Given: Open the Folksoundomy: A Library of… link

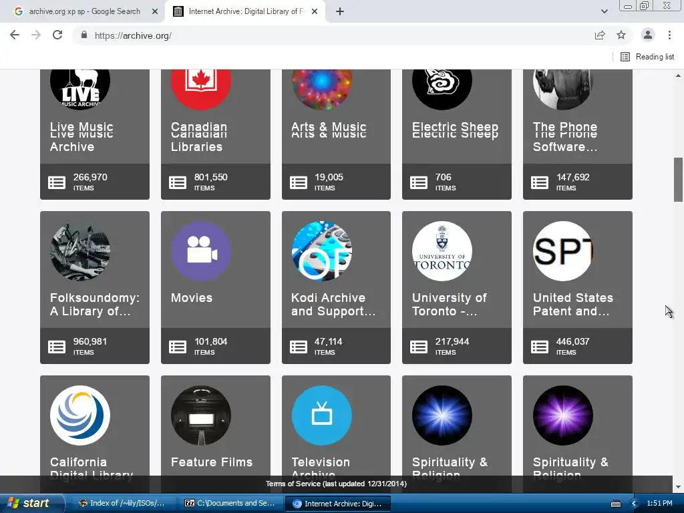Looking at the screenshot, I should click(x=95, y=305).
